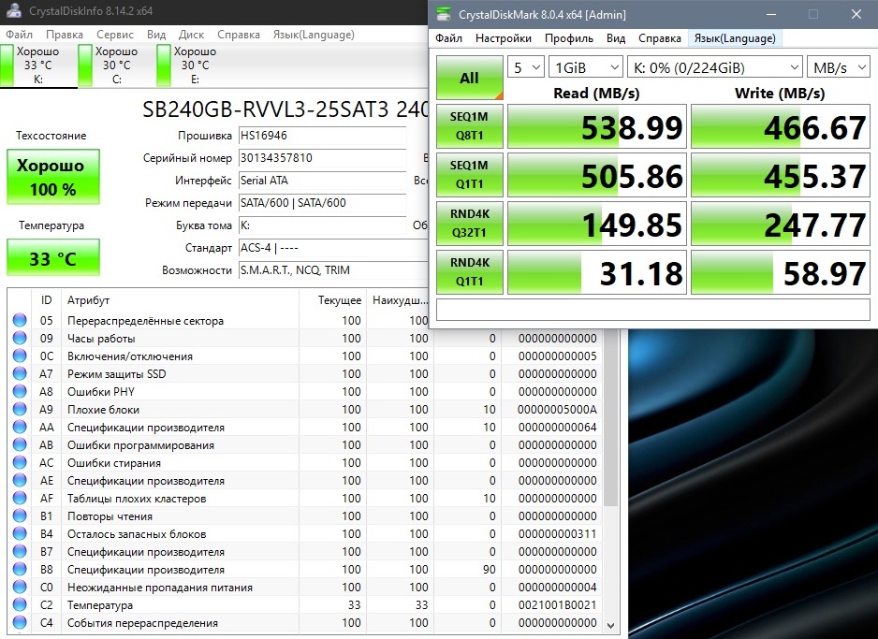Open CrystalDiskMark Вид menu
Screen dimensions: 878x639
click(616, 38)
